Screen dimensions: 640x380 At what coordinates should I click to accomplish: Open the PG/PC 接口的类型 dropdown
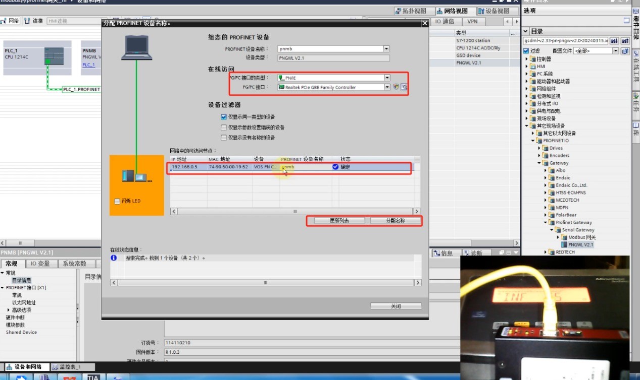tap(387, 78)
